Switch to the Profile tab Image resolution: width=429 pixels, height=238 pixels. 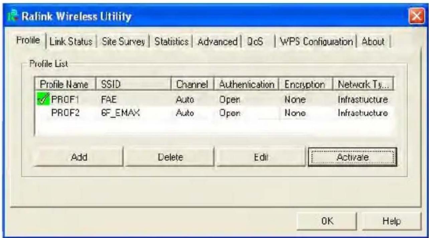[x=28, y=41]
